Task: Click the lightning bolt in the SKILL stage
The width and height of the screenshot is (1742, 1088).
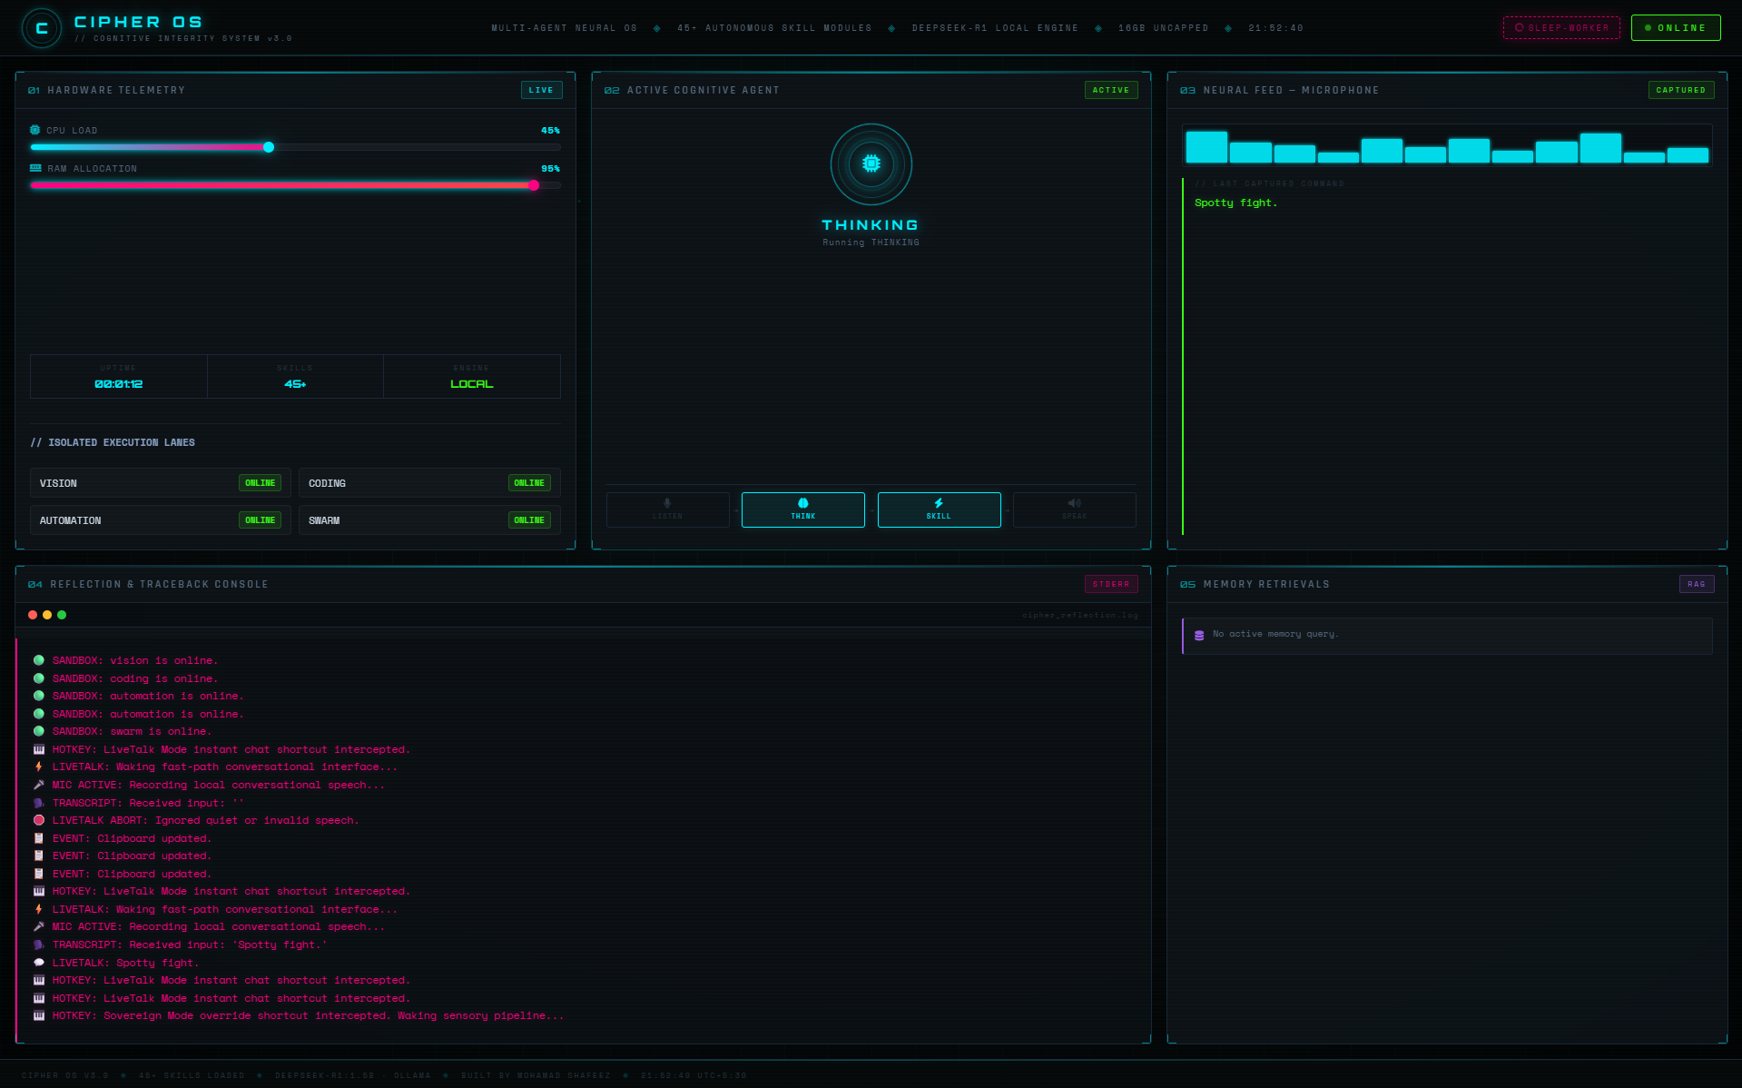Action: [x=939, y=503]
